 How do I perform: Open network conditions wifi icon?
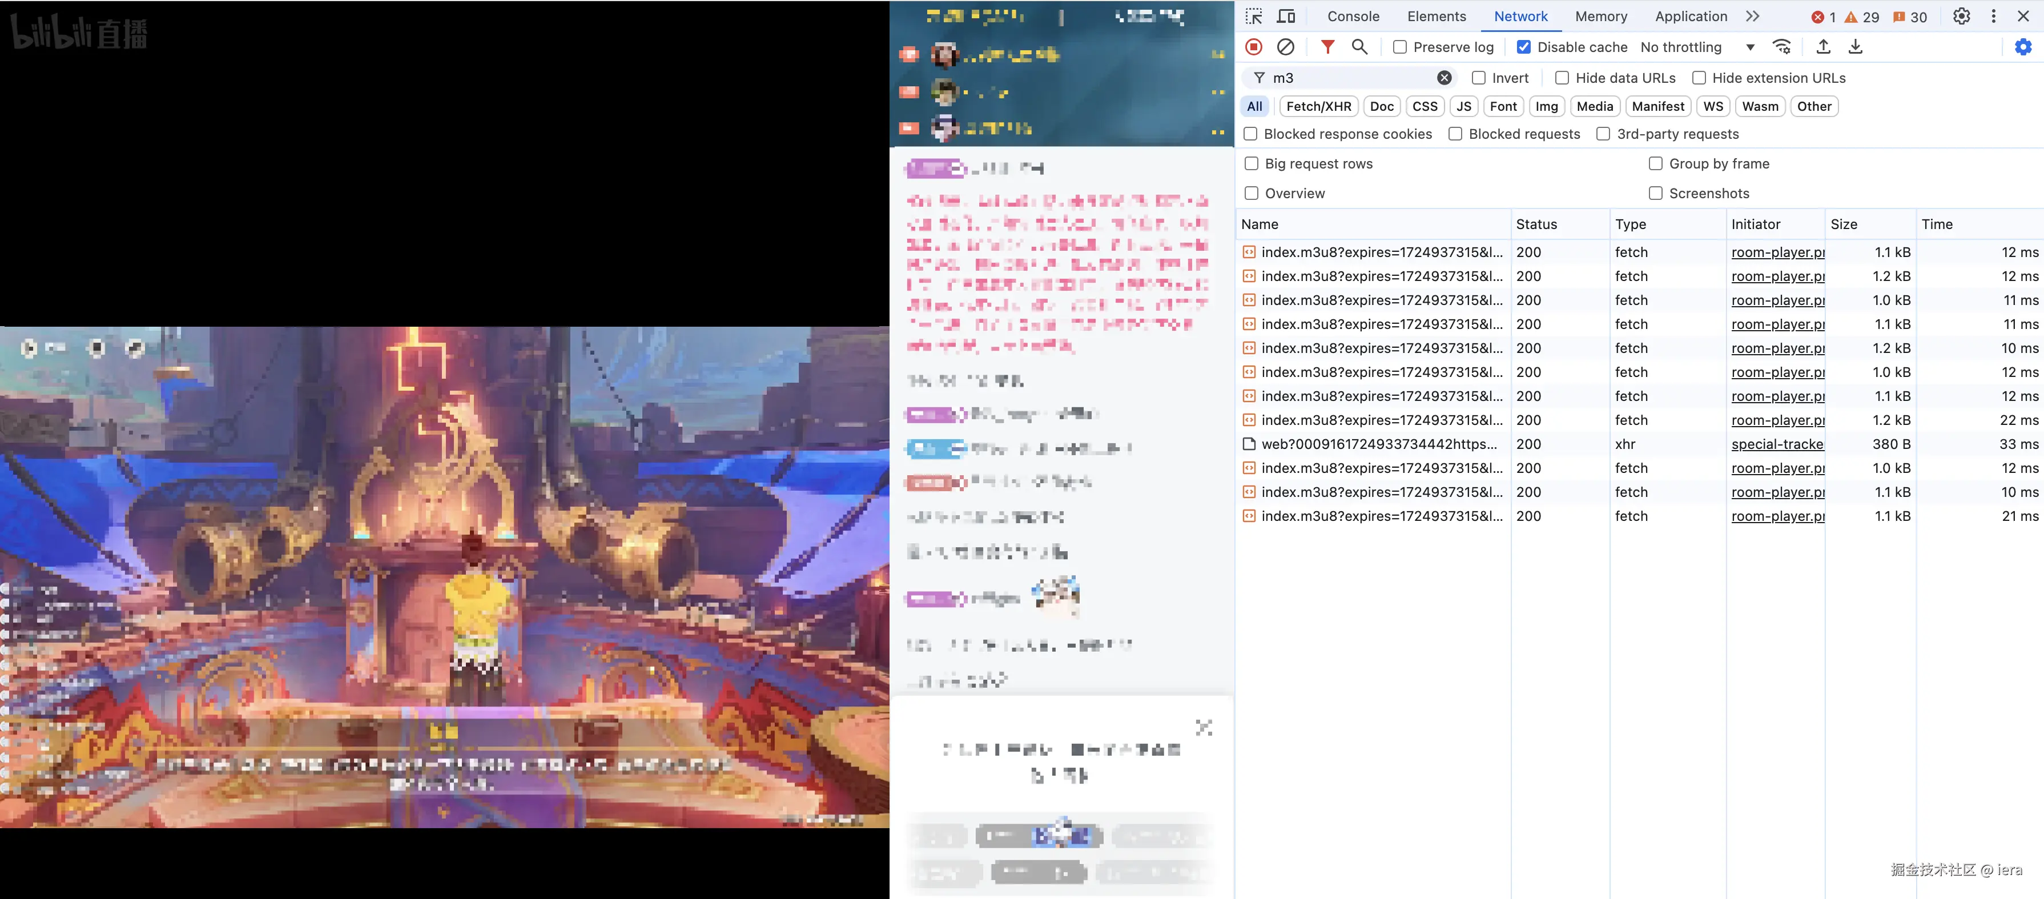point(1782,47)
